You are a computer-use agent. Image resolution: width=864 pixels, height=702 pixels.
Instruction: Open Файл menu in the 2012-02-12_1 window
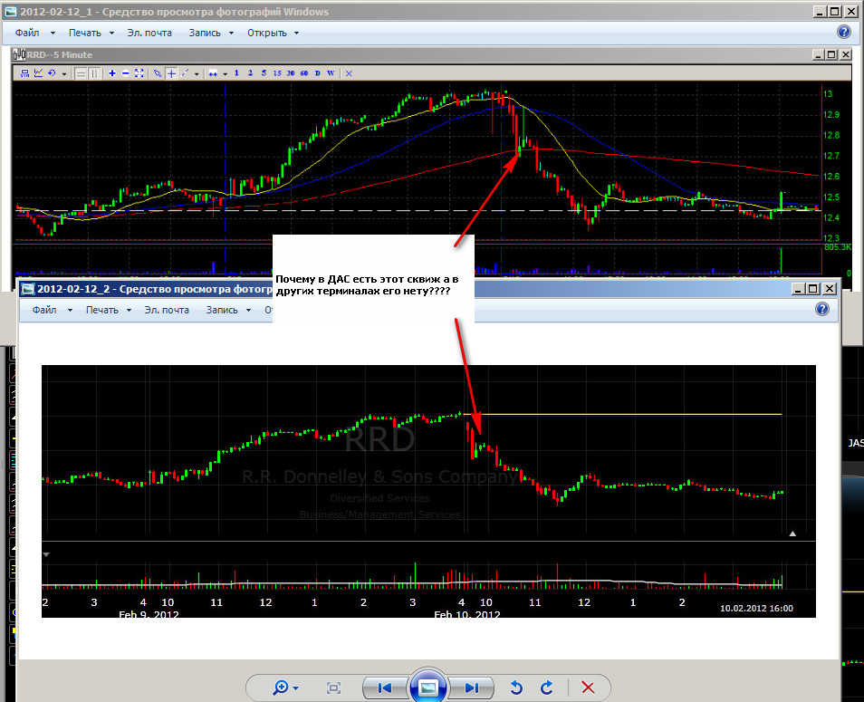click(x=35, y=33)
